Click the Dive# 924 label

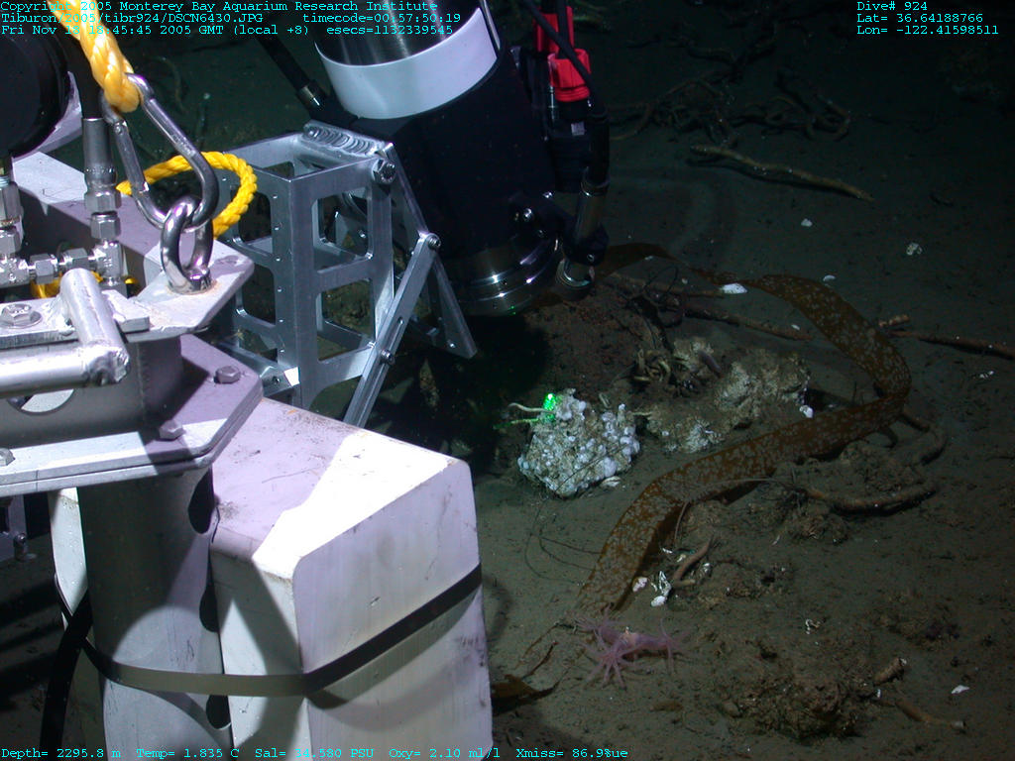click(892, 6)
